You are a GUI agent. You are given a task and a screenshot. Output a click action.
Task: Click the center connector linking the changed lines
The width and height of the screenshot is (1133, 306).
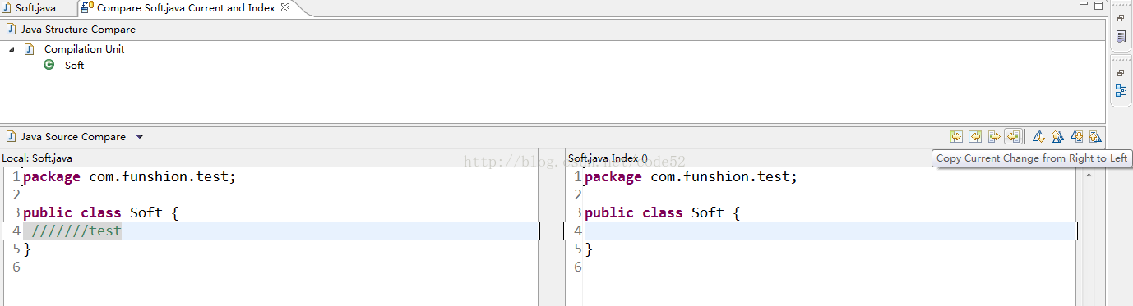click(552, 231)
